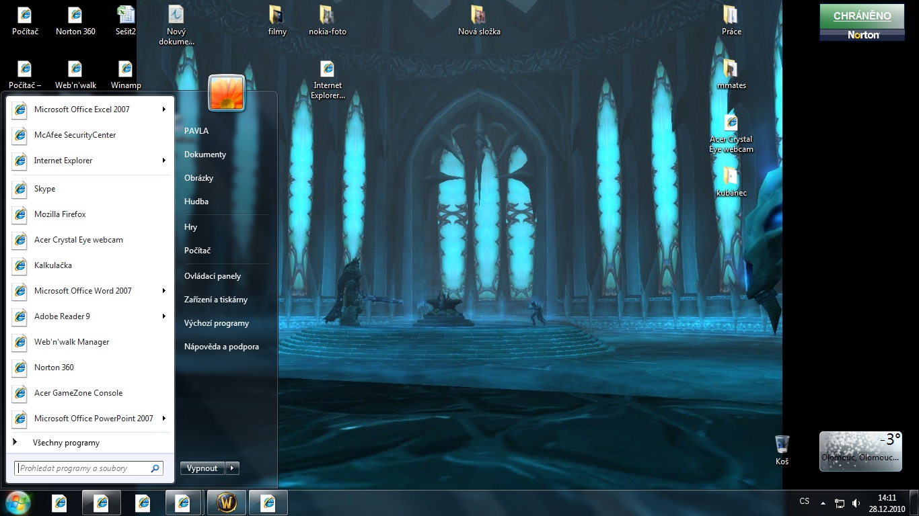Image resolution: width=919 pixels, height=516 pixels.
Task: Open the filmy folder on desktop
Action: (277, 20)
